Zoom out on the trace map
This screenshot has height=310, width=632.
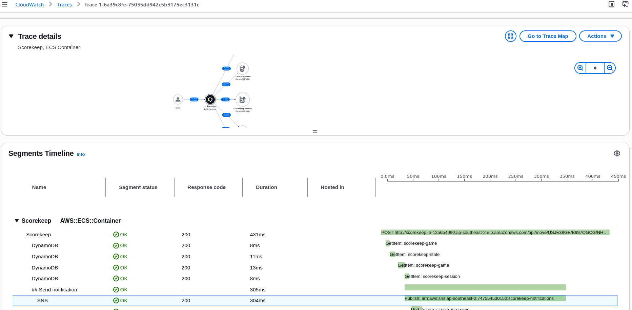[x=610, y=68]
